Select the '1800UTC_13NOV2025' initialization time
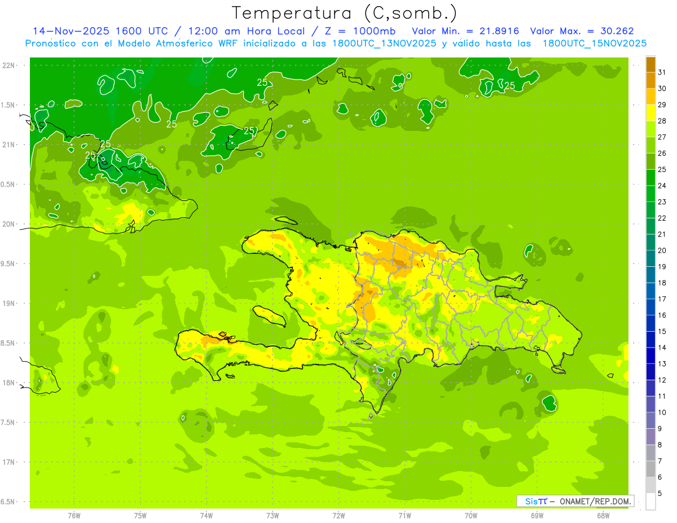The height and width of the screenshot is (523, 677). point(381,43)
